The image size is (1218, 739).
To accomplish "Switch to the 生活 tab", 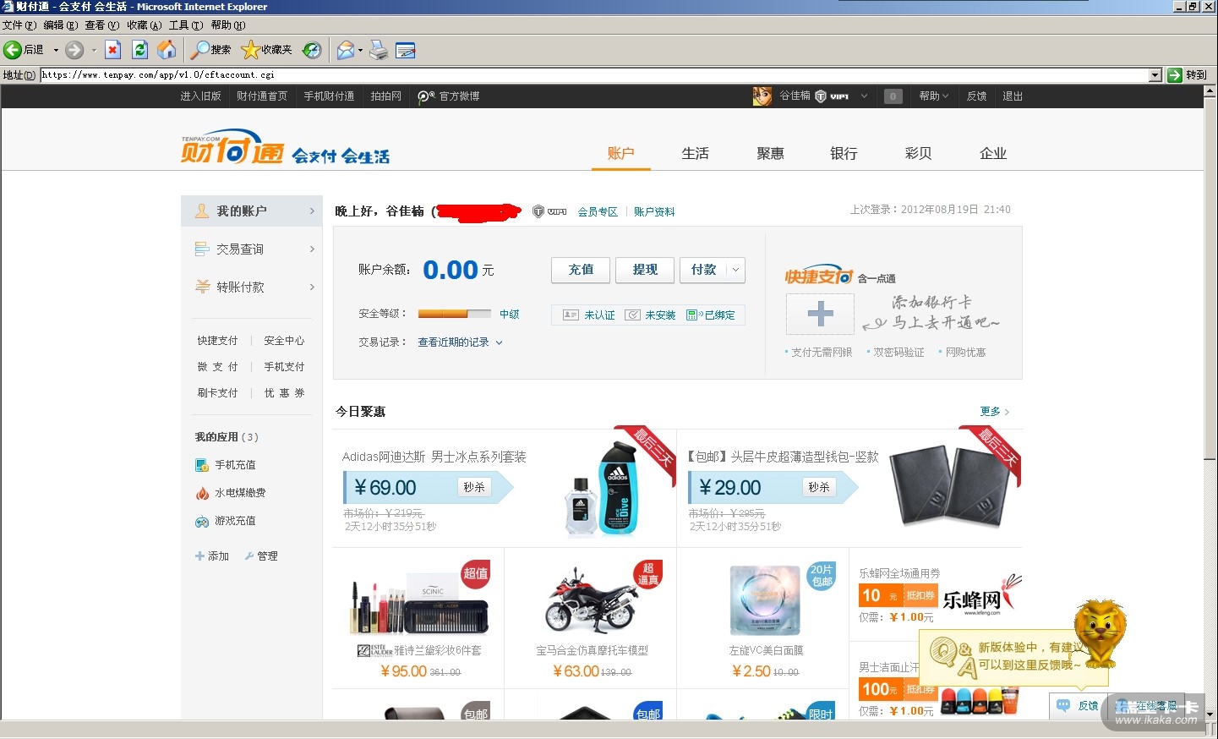I will coord(696,153).
